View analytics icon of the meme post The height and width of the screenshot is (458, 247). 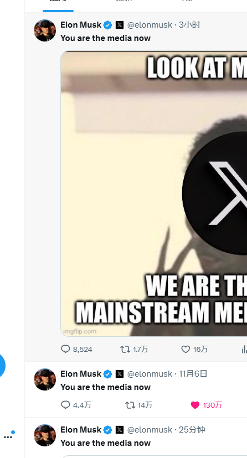244,349
